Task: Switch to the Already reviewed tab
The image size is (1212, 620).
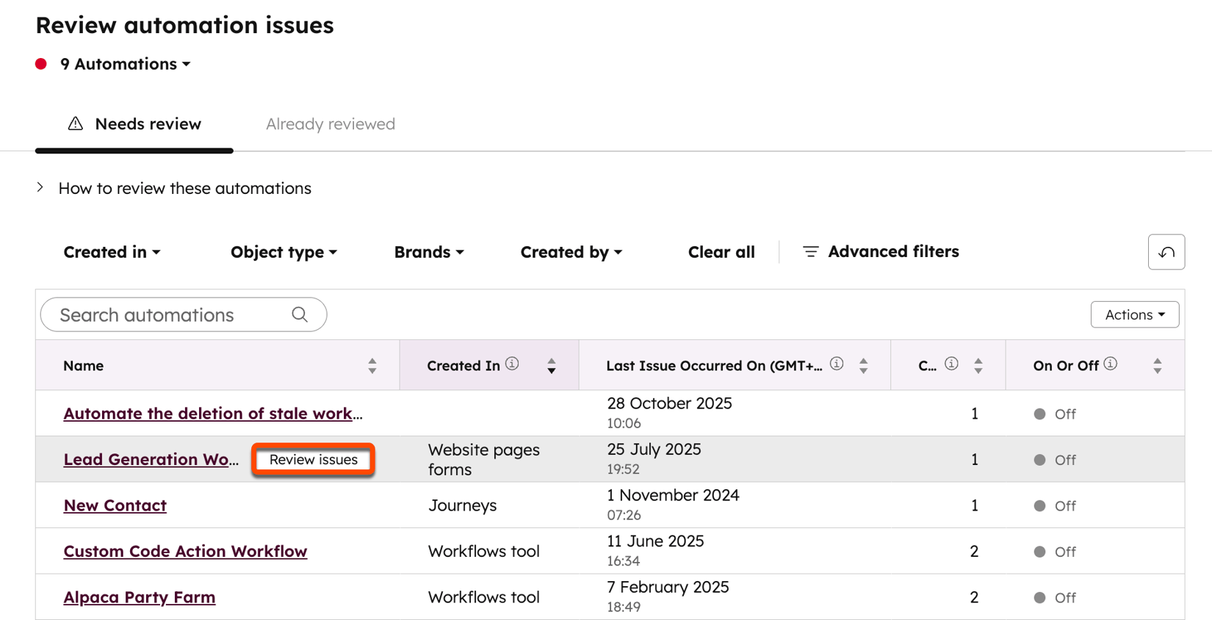Action: pos(330,124)
